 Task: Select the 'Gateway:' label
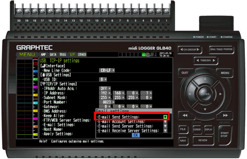(x=51, y=107)
